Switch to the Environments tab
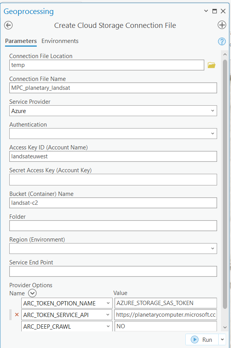The width and height of the screenshot is (231, 348). [60, 41]
